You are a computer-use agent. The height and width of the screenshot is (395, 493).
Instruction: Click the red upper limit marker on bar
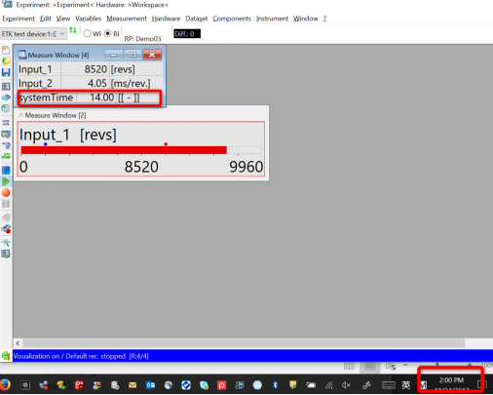166,143
